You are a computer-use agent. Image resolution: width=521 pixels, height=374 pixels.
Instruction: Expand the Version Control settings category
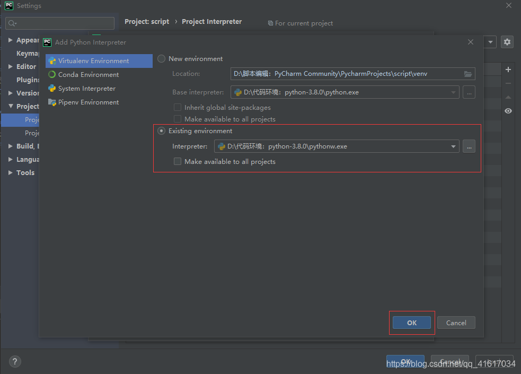[x=10, y=93]
